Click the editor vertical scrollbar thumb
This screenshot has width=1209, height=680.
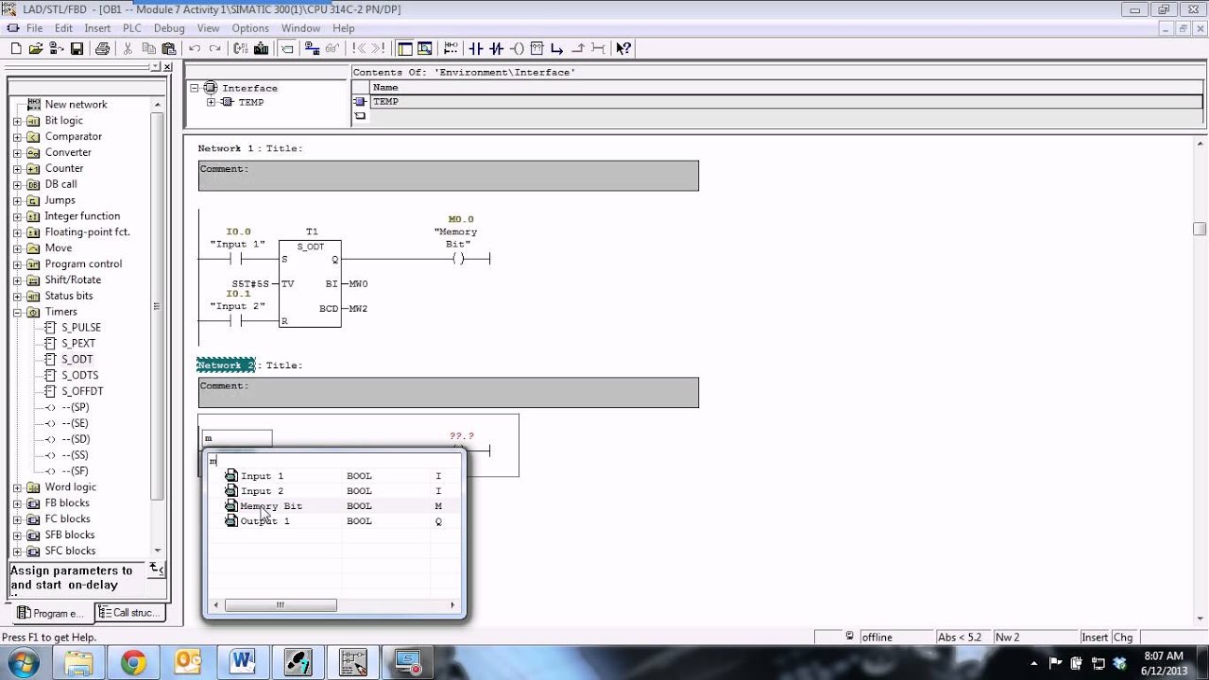pos(1200,229)
